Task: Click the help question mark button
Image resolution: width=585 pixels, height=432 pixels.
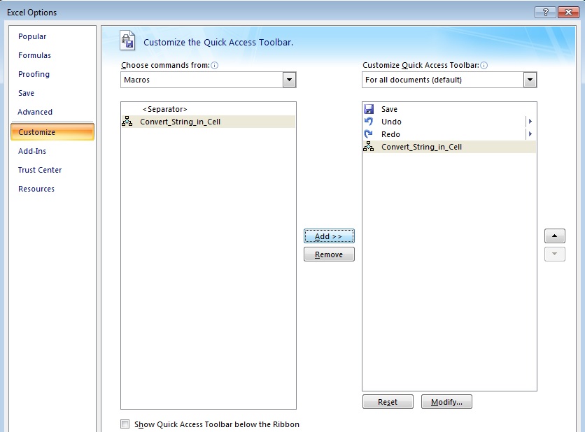Action: coord(545,12)
